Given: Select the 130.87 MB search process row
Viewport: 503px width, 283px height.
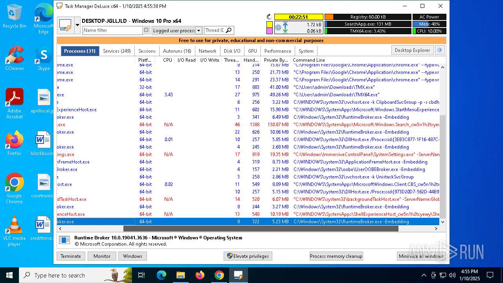Looking at the screenshot, I should pos(248,125).
